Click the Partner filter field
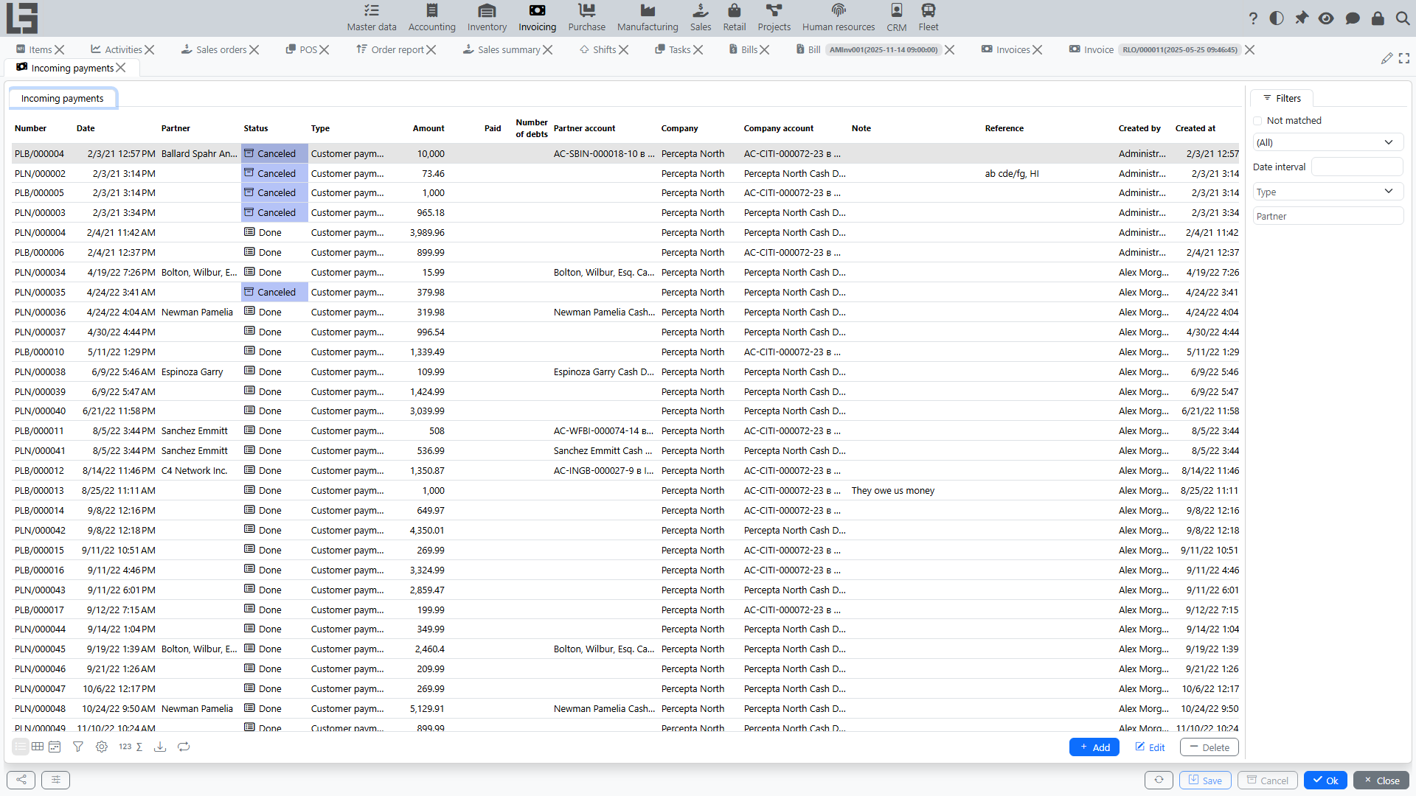Image resolution: width=1416 pixels, height=796 pixels. [1327, 216]
